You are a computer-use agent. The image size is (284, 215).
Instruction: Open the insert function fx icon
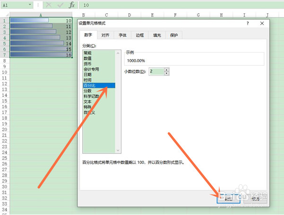[x=72, y=5]
